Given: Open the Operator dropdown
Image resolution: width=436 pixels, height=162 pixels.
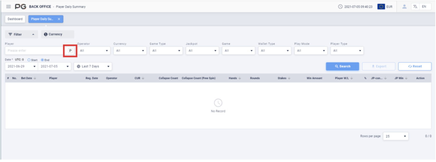Looking at the screenshot, I should tap(93, 51).
